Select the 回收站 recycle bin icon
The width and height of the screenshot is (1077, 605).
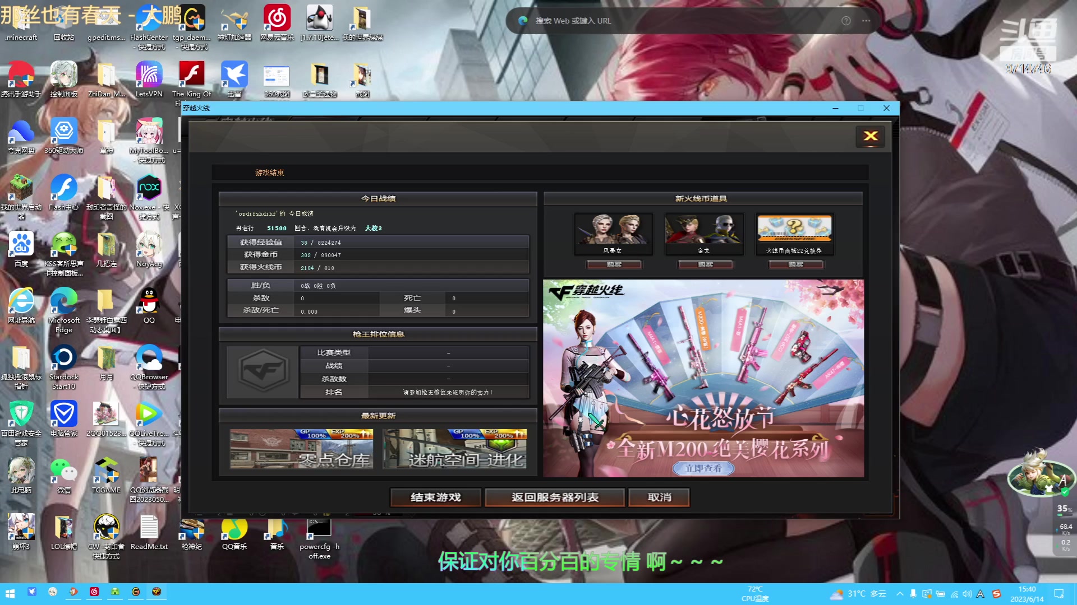(64, 23)
